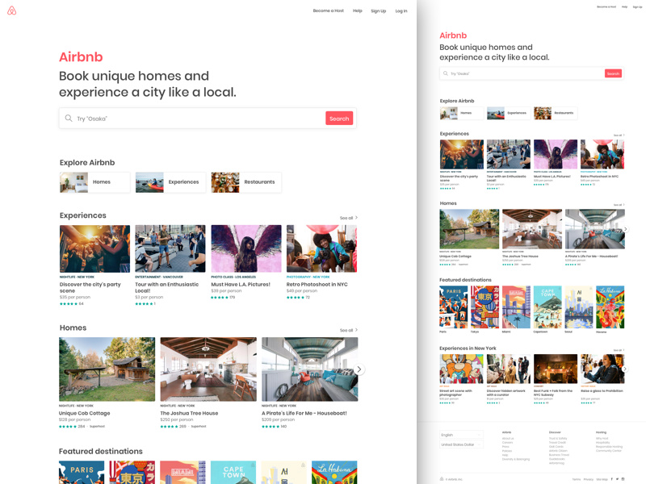Open Community Center link in footer Hosting column

[x=609, y=451]
